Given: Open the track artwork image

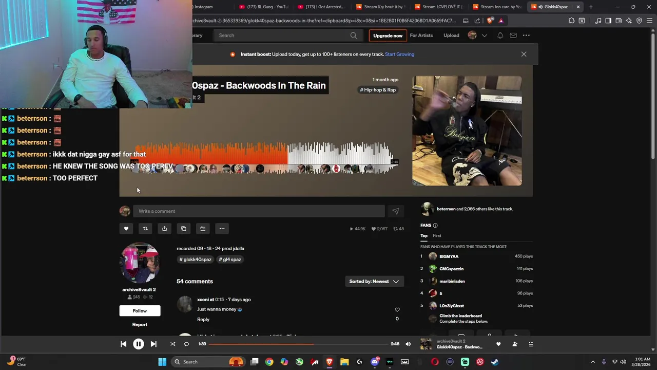Looking at the screenshot, I should tap(467, 131).
